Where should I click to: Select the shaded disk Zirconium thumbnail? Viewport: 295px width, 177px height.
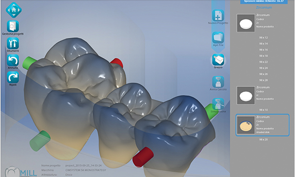(x=246, y=125)
